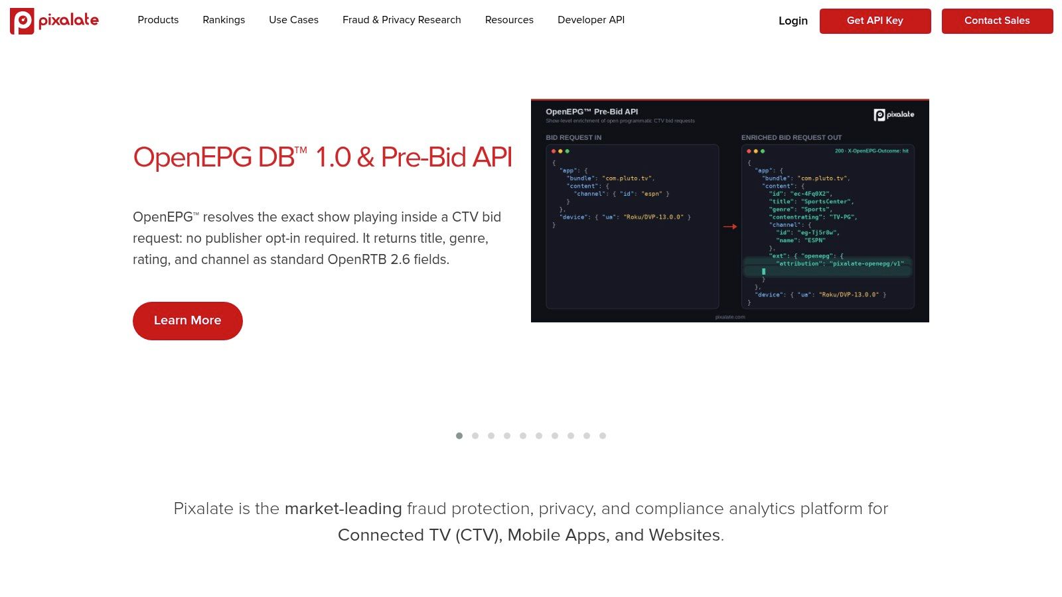The width and height of the screenshot is (1062, 597).
Task: Select the seventh carousel slide dot
Action: click(555, 436)
